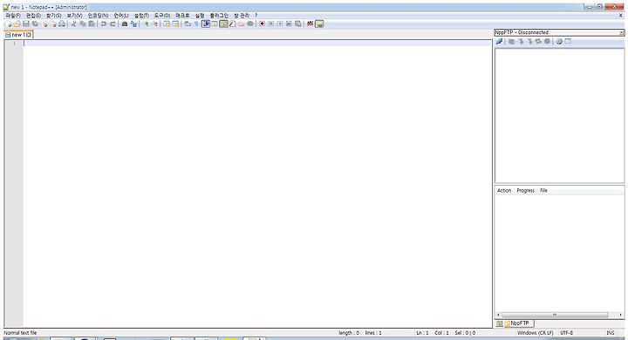
Task: Open the 찾기(S) menu
Action: [54, 15]
